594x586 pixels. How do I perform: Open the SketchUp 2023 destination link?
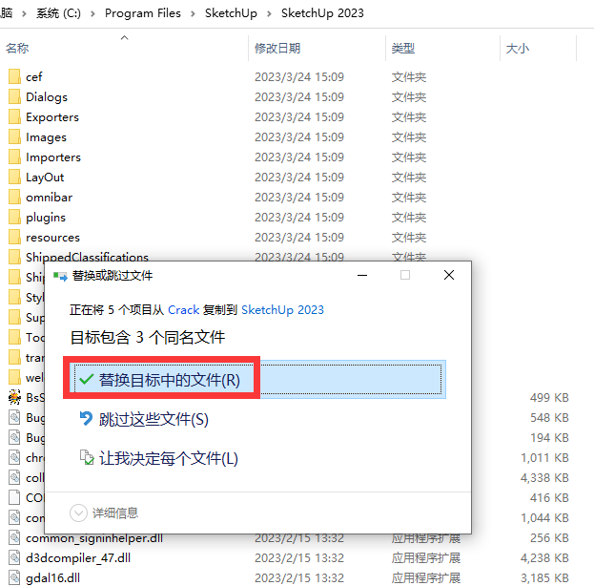click(x=282, y=310)
